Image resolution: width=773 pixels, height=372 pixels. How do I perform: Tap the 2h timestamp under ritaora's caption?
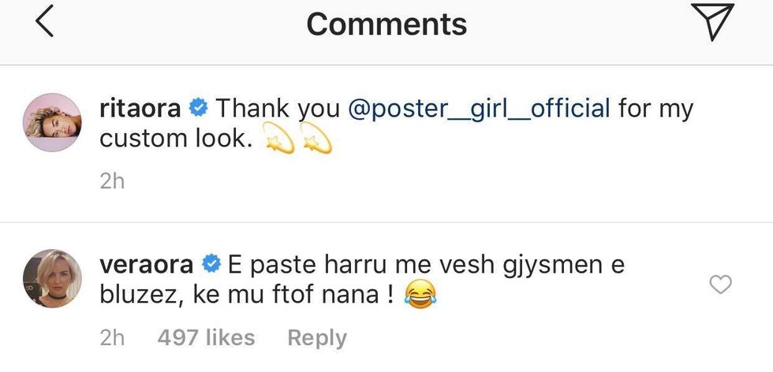pyautogui.click(x=112, y=181)
